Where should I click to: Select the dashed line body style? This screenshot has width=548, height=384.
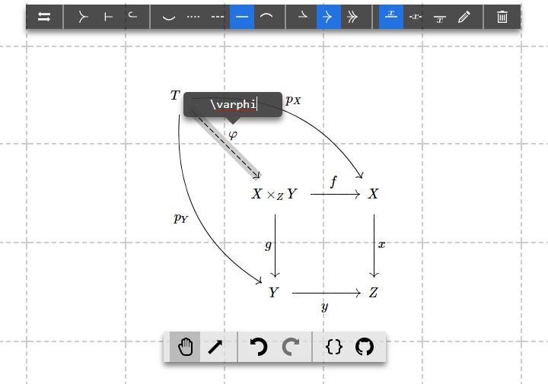click(x=218, y=17)
